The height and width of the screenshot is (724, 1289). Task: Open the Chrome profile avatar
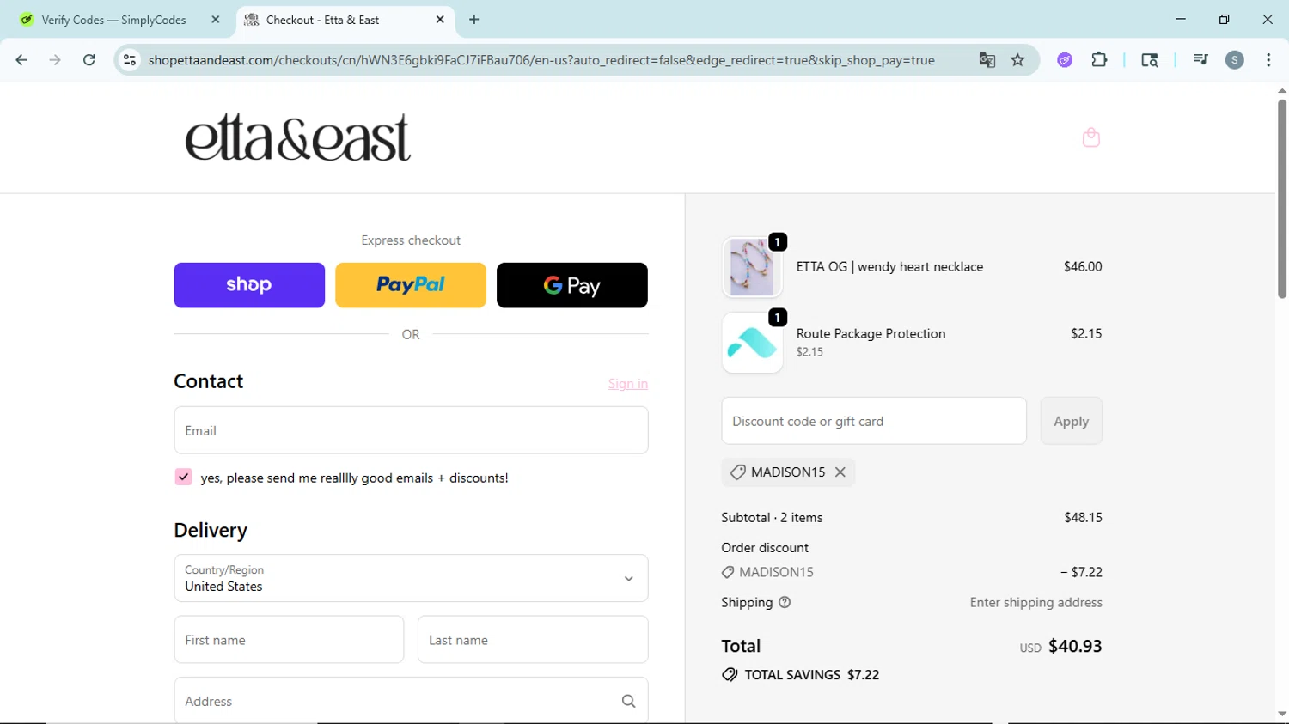tap(1235, 60)
